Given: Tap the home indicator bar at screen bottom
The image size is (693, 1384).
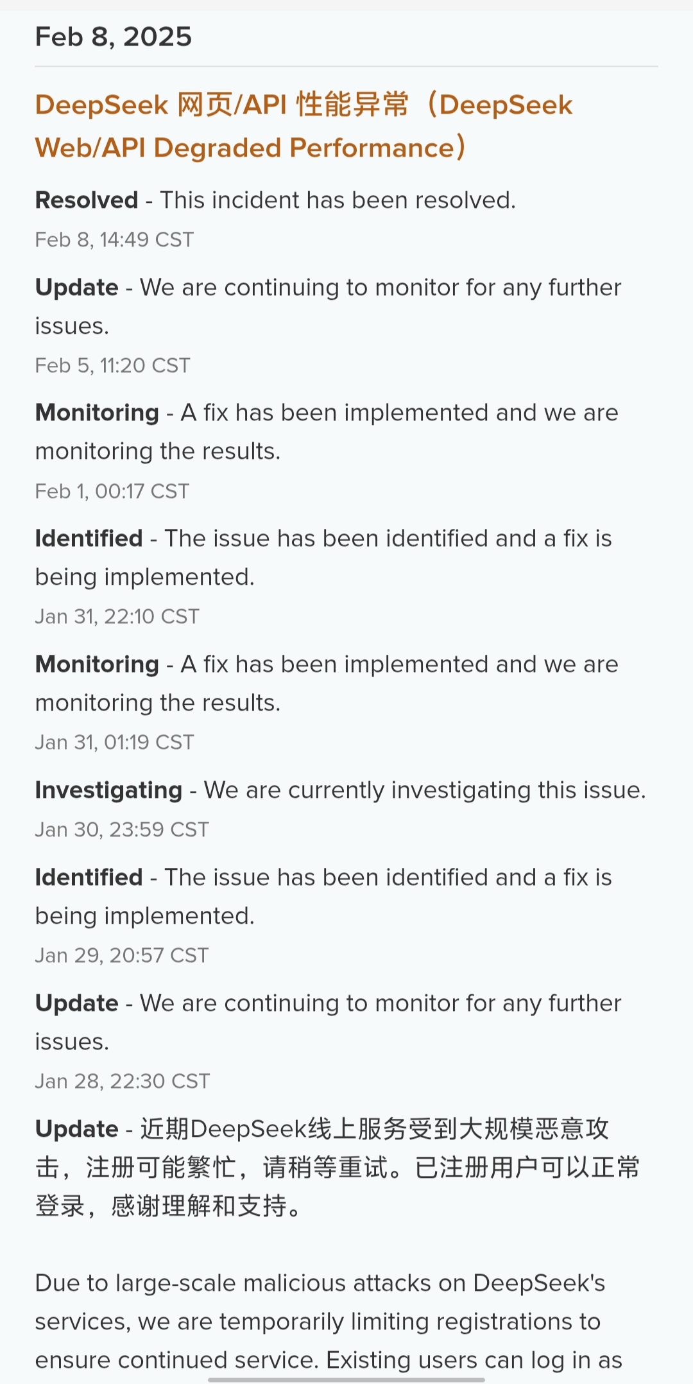Looking at the screenshot, I should point(346,1379).
